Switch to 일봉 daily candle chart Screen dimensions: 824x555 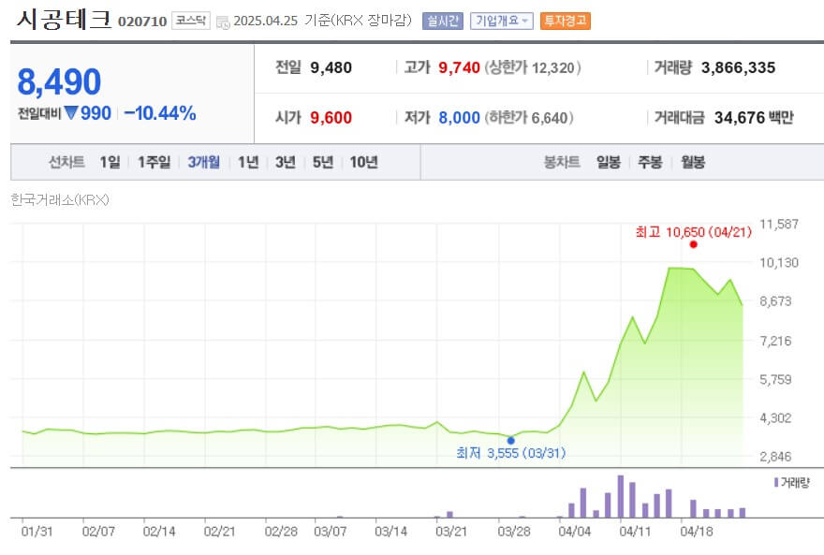pos(608,162)
